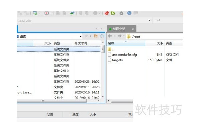Open the favorites star dropdown arrow
The image size is (200, 133).
tap(91, 36)
